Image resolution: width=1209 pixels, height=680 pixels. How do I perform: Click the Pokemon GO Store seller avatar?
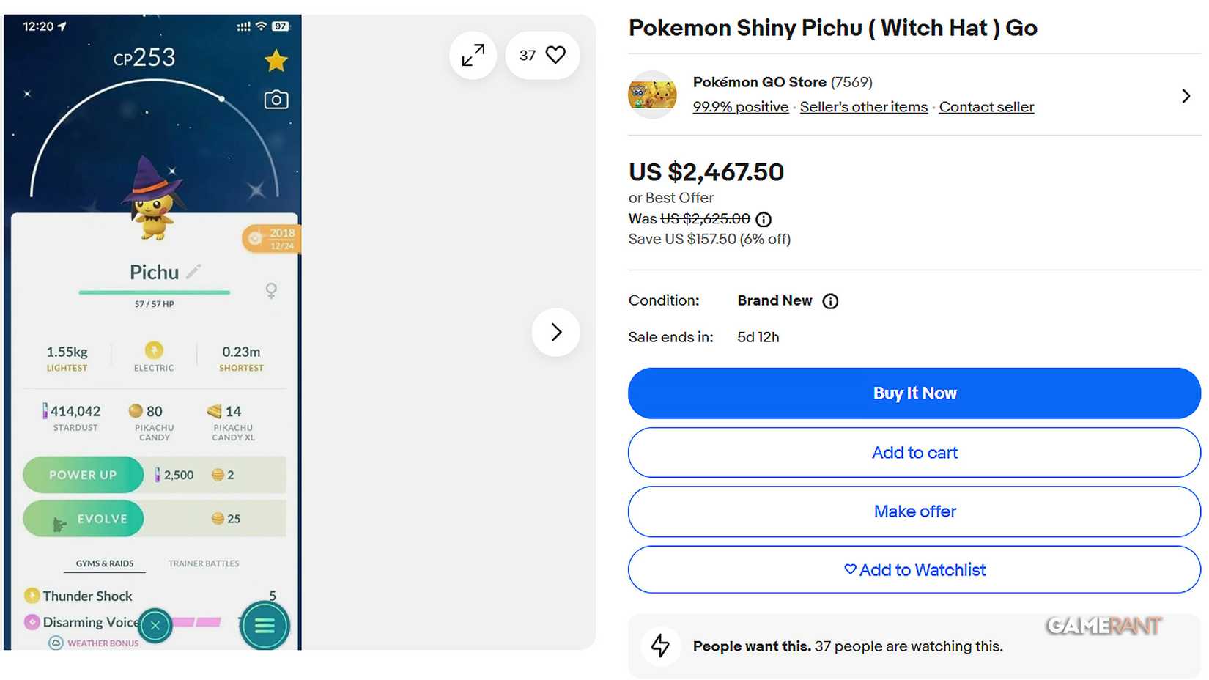pos(652,94)
